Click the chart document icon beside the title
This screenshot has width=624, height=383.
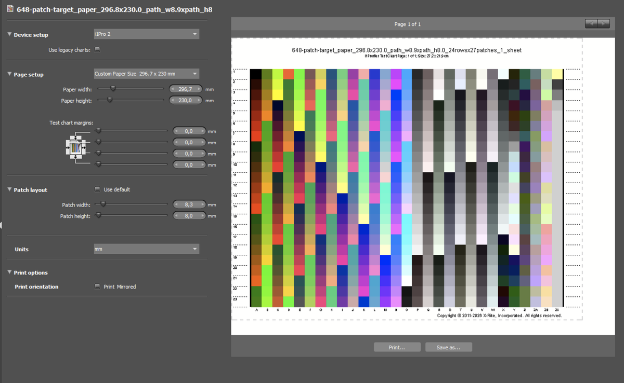click(10, 9)
